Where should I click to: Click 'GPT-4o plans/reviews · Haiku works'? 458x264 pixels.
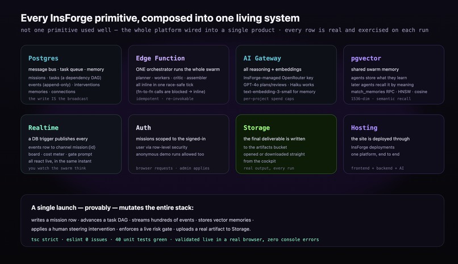point(278,85)
